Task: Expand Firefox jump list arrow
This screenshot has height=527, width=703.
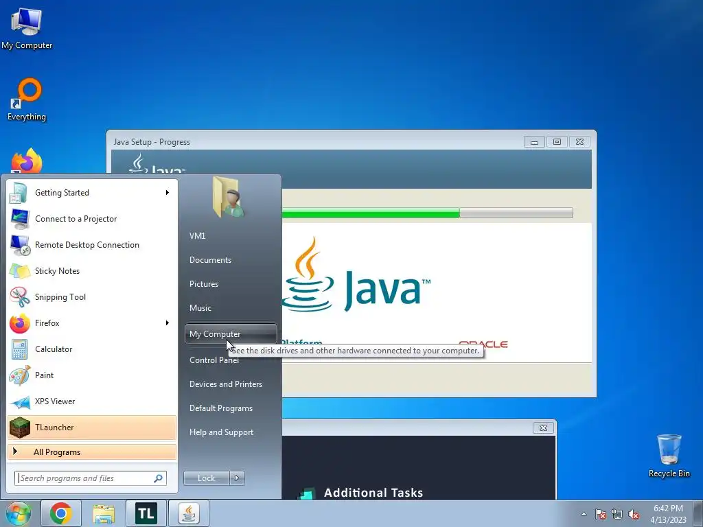Action: pyautogui.click(x=168, y=323)
